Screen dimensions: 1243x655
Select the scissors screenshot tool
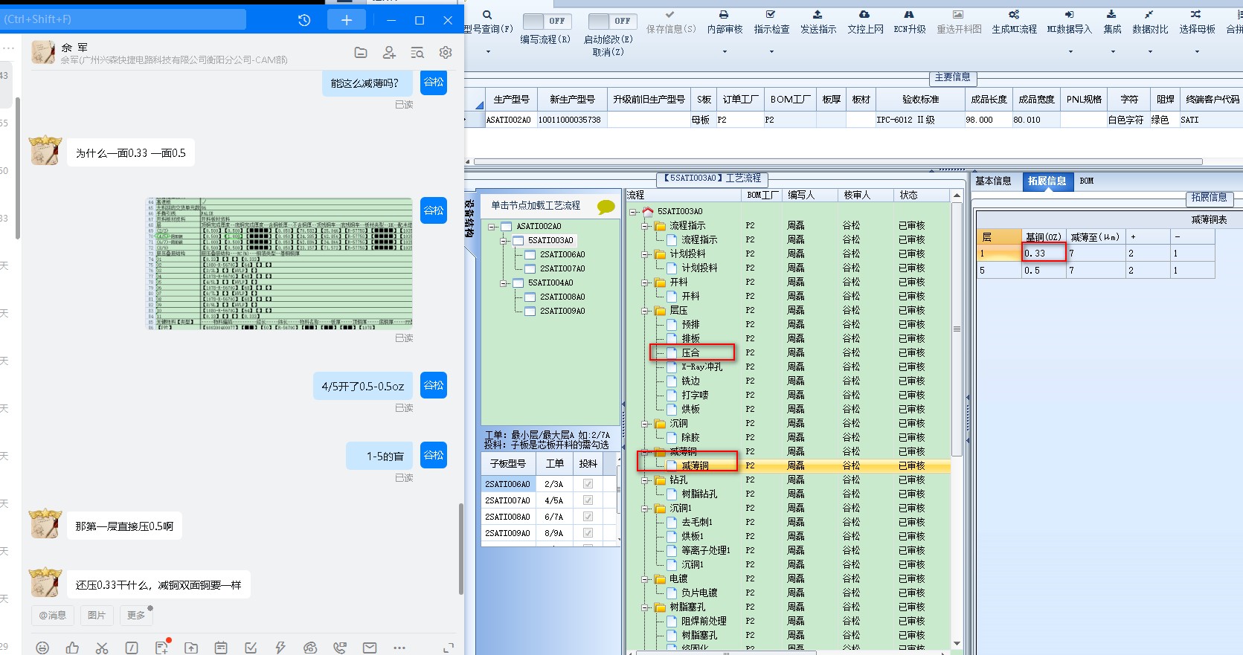coord(102,648)
